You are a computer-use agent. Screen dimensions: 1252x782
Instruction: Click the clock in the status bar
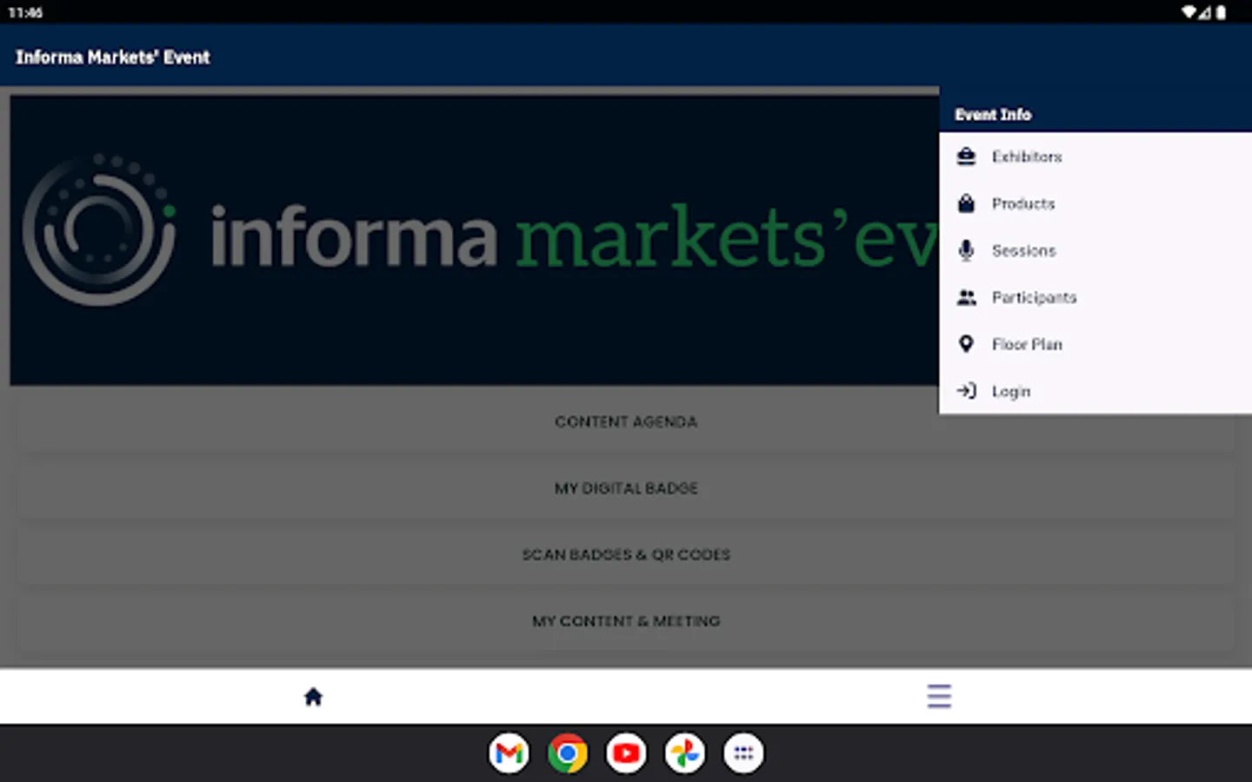(25, 12)
